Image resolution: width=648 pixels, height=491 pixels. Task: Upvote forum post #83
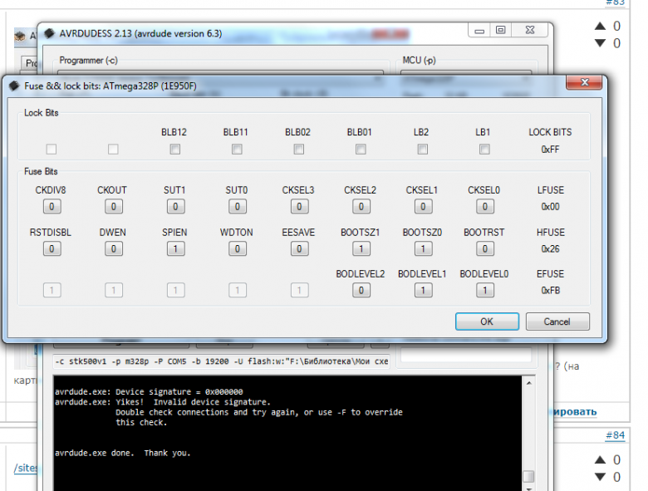tap(600, 26)
